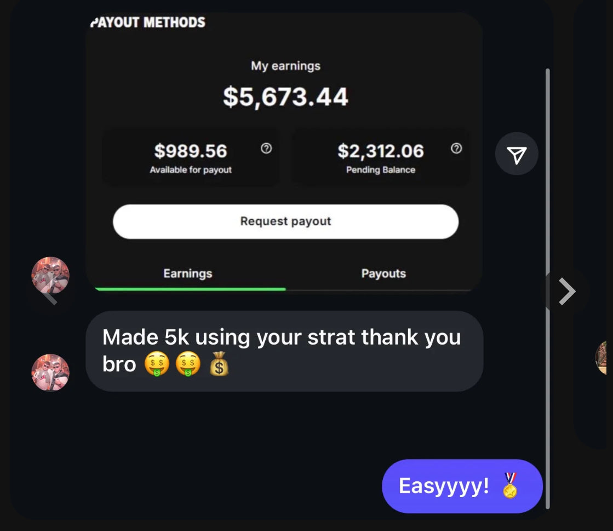Open sender's avatar beside 'Made 5k' message
This screenshot has height=531, width=613.
[x=50, y=372]
